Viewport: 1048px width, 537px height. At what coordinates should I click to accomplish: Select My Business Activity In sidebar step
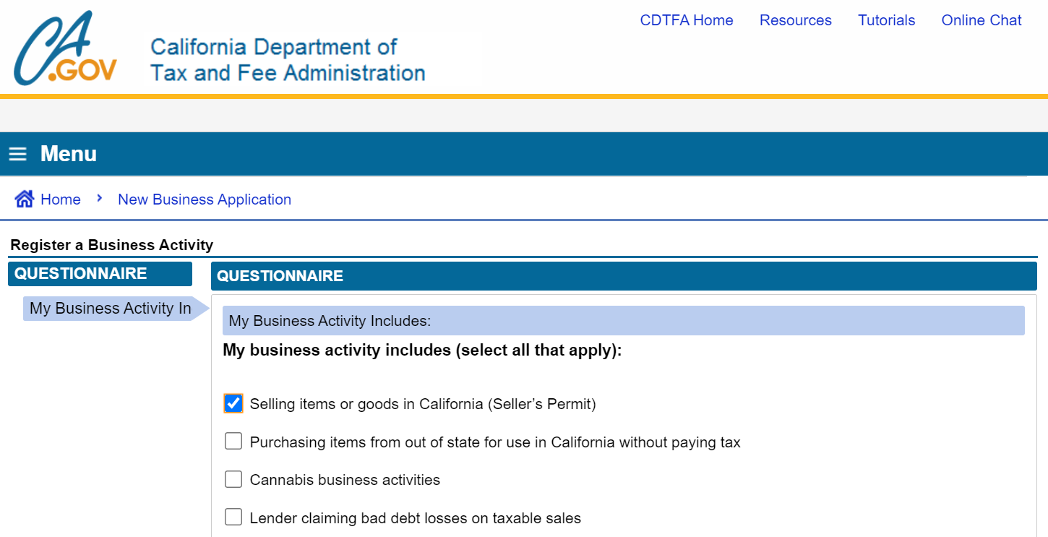pyautogui.click(x=111, y=309)
